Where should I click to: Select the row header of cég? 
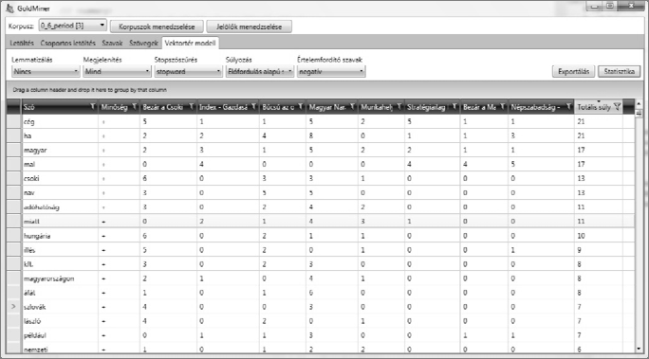[x=13, y=121]
